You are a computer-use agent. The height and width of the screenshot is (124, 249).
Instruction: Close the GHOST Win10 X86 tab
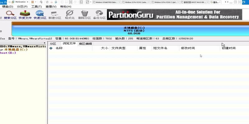tap(208, 2)
